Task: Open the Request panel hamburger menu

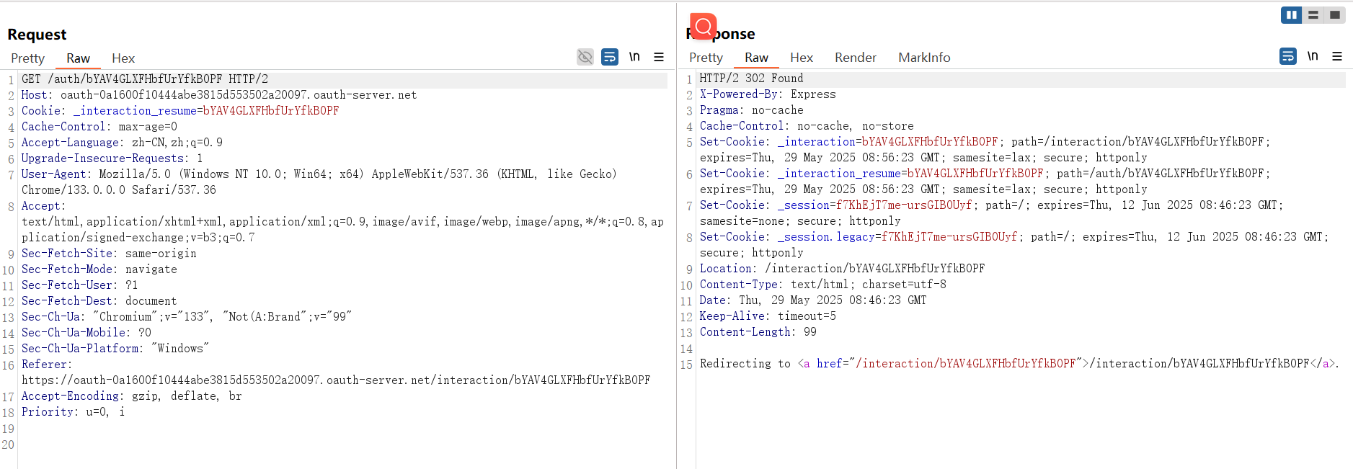Action: 659,57
